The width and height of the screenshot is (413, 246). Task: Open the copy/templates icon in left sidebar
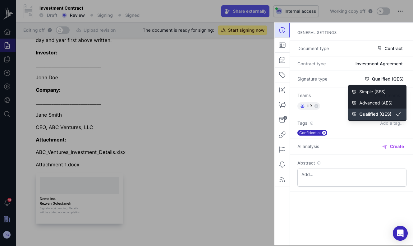(x=7, y=59)
